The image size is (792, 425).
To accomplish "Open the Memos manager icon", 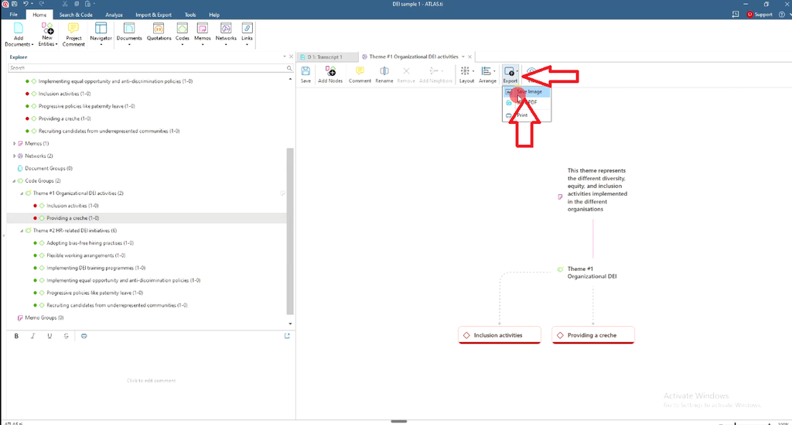I will click(203, 29).
